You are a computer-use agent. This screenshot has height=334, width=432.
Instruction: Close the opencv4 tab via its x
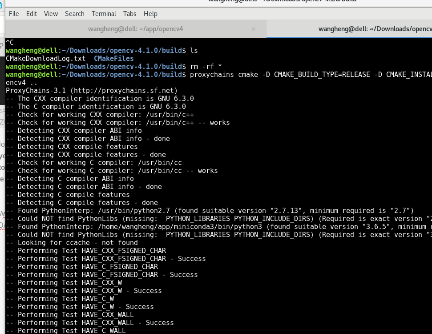click(x=254, y=28)
